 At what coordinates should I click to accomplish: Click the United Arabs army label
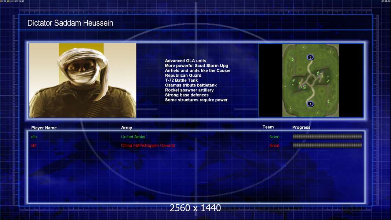coord(133,137)
